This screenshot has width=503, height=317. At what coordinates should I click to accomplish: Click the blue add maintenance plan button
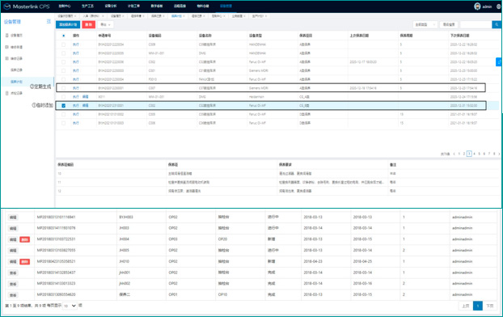[x=68, y=25]
